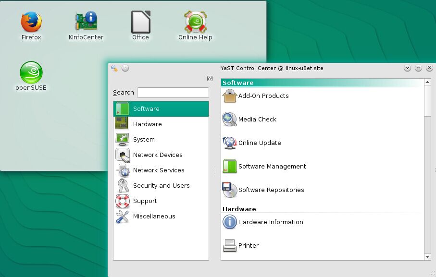Screen dimensions: 436x277
Task: Click the Network Devices plug icon
Action: [123, 155]
